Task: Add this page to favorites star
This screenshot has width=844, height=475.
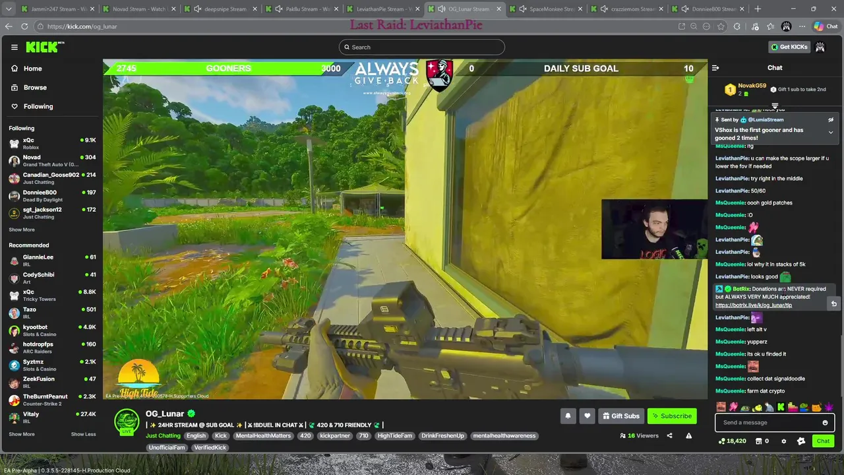Action: point(721,26)
